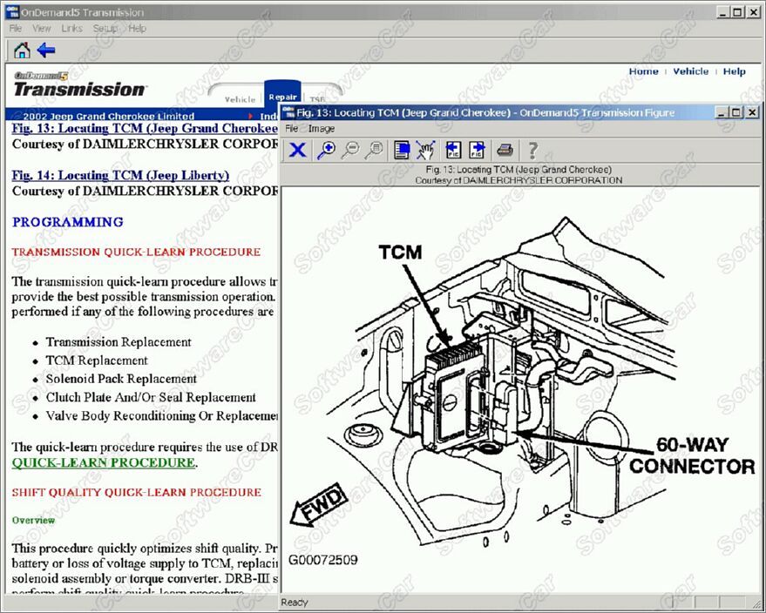Screen dimensions: 766x613
Task: Switch to the Repair tab
Action: coord(282,97)
